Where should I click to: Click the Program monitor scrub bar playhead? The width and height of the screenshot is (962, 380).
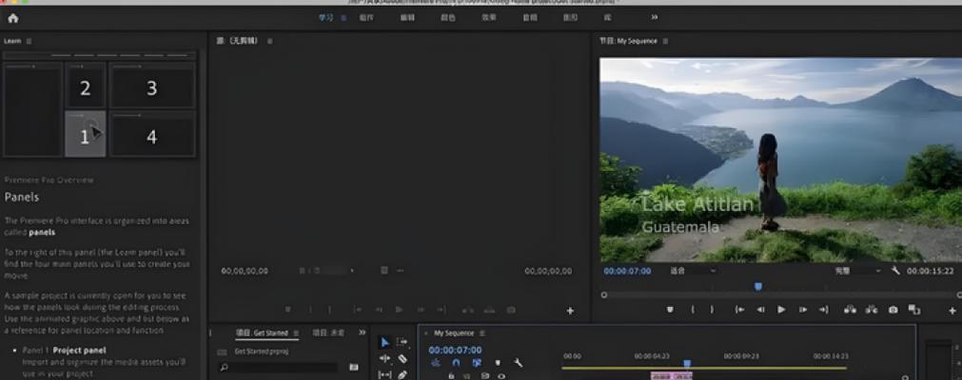point(758,286)
